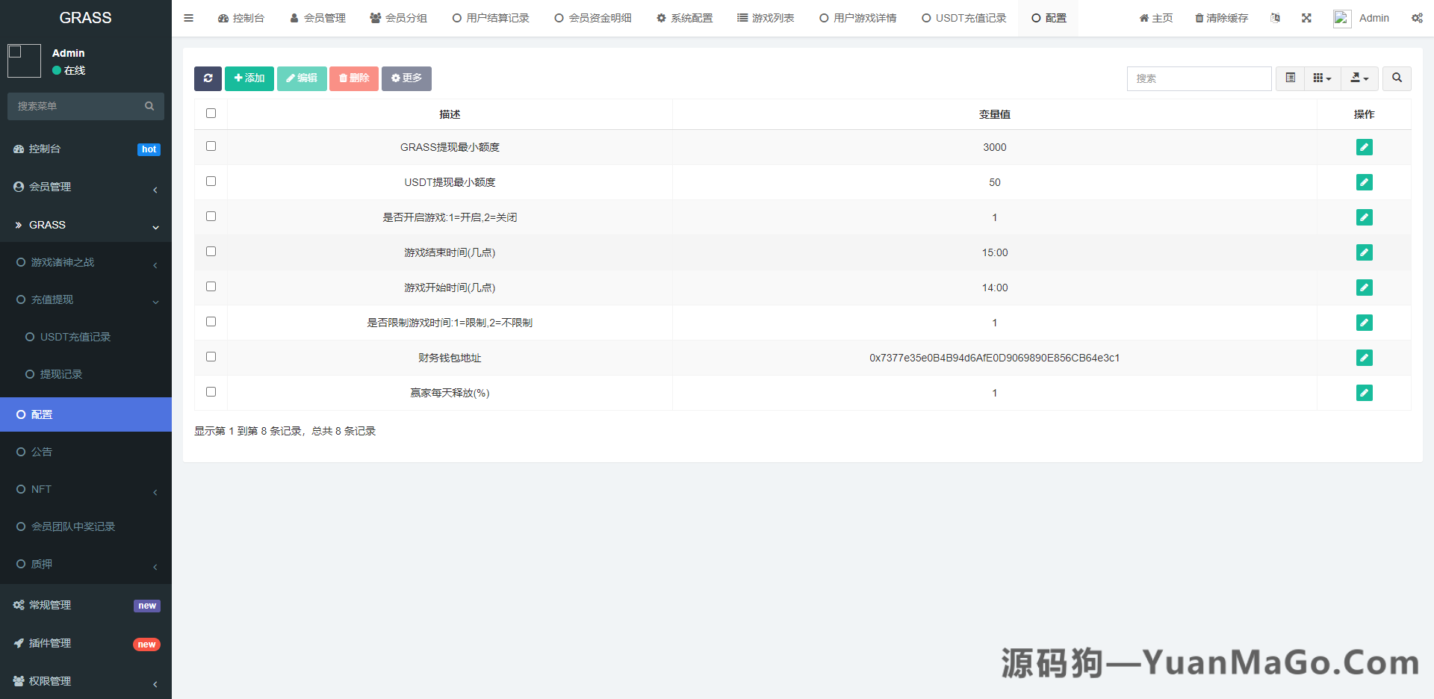Click the magnifier search icon
Screen dimensions: 1434x699
(x=1397, y=78)
